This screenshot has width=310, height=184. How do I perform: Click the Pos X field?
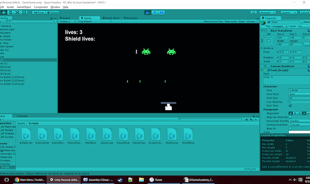point(283,38)
